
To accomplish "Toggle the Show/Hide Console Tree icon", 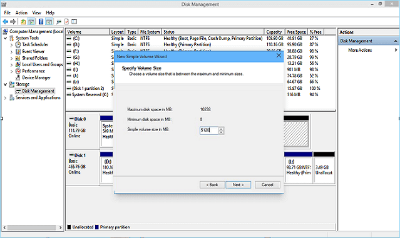I will pyautogui.click(x=31, y=22).
